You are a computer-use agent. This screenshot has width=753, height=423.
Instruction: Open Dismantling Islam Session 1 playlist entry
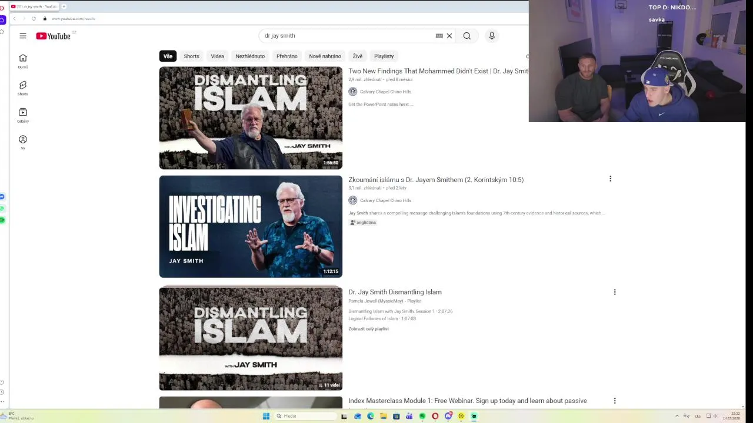(400, 311)
